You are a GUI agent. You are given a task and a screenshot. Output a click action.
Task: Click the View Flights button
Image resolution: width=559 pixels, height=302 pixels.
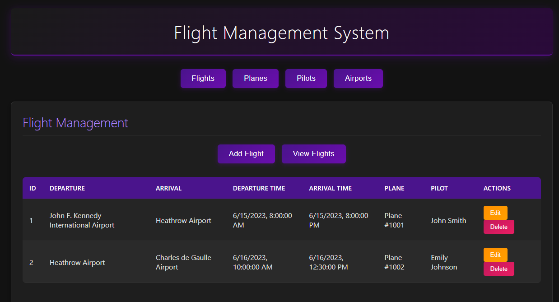pos(313,154)
